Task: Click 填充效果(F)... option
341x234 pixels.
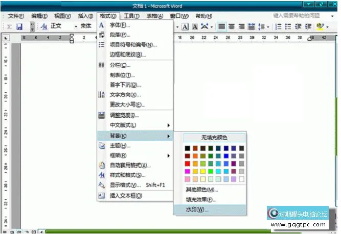Action: point(210,200)
